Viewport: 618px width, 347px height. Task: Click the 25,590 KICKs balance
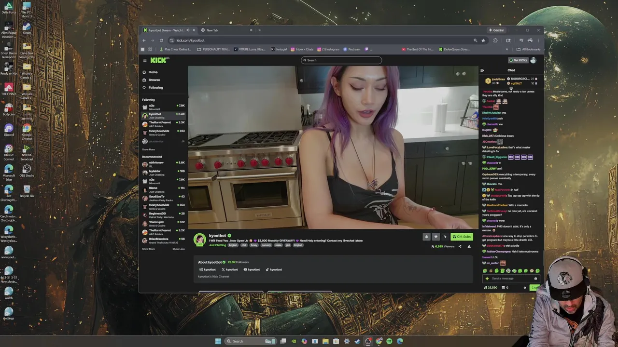point(491,288)
